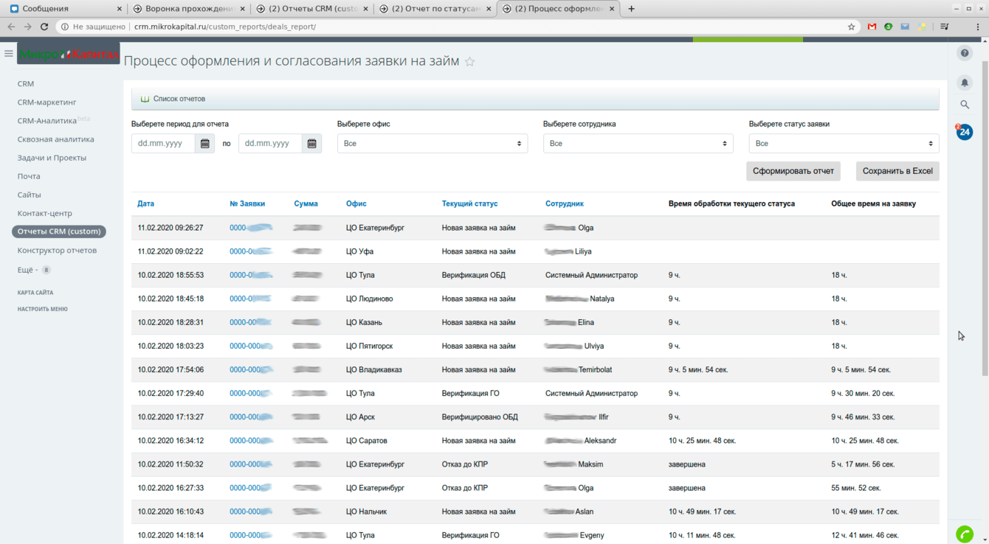This screenshot has width=989, height=544.
Task: Click the end date input field
Action: coord(270,143)
